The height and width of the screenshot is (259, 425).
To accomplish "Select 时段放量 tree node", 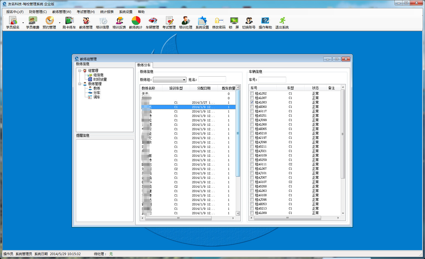I will pyautogui.click(x=100, y=79).
